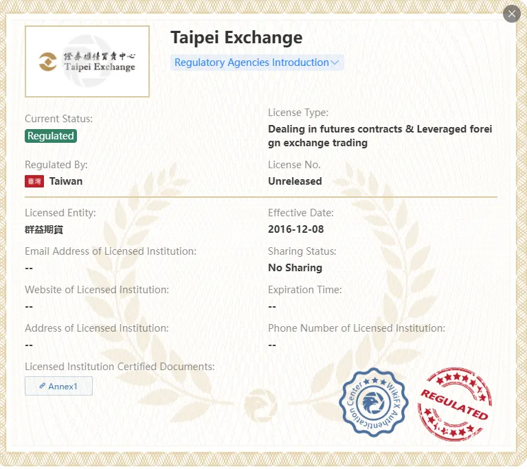Click the red Taiwan flag icon
This screenshot has width=527, height=469.
click(34, 181)
